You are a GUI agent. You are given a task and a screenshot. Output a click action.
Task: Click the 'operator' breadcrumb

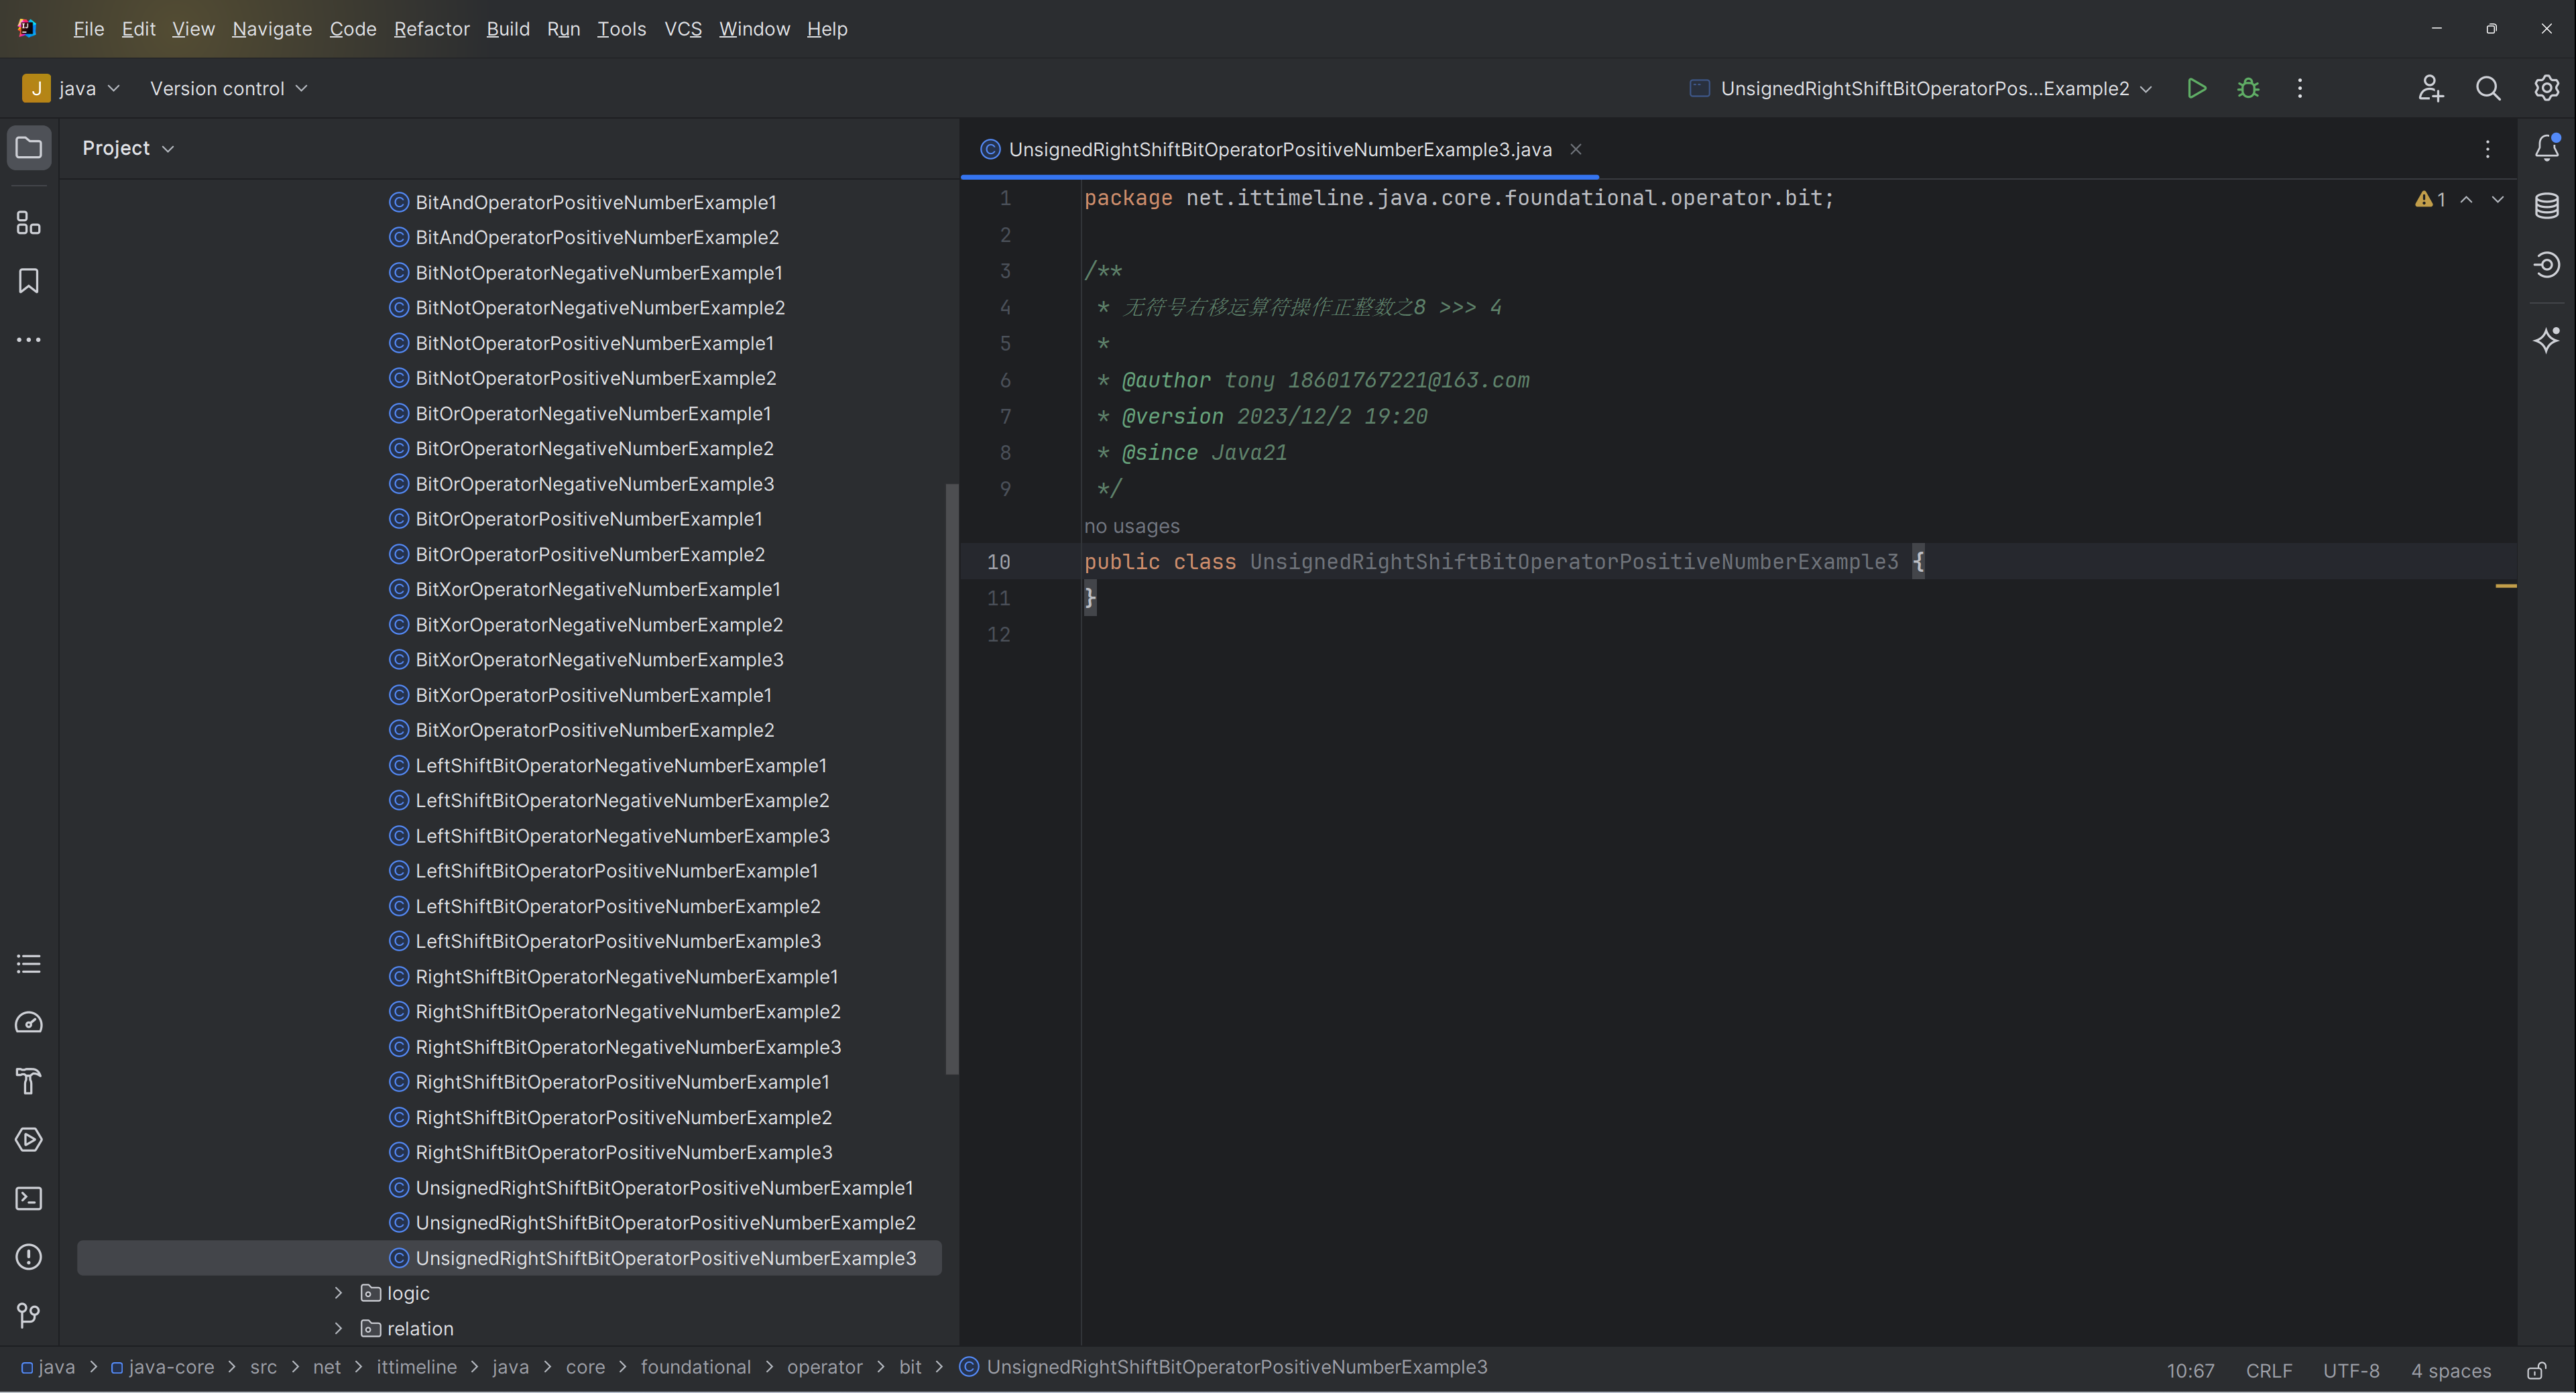(x=824, y=1367)
